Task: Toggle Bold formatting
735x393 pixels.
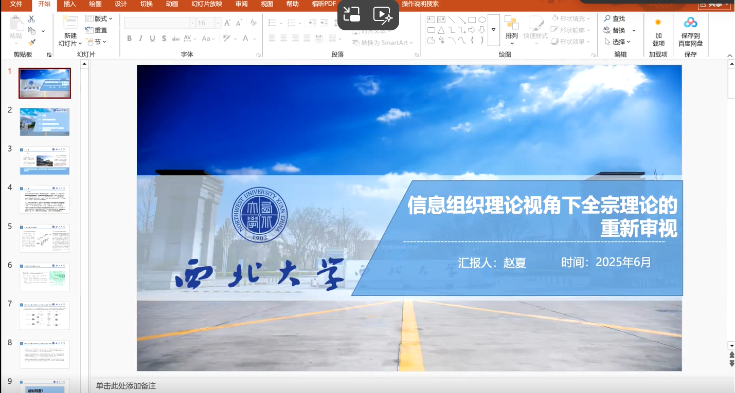Action: (x=130, y=39)
